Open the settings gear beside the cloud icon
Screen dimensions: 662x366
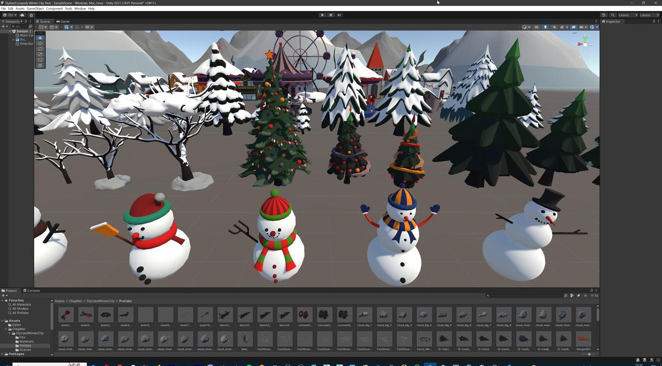31,15
